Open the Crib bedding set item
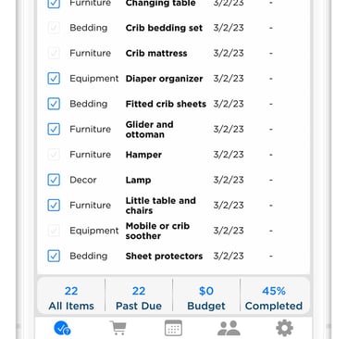The height and width of the screenshot is (339, 347). point(164,28)
